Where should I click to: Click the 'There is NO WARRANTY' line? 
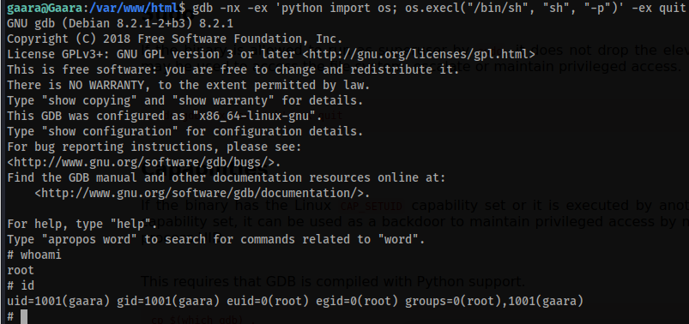[189, 85]
